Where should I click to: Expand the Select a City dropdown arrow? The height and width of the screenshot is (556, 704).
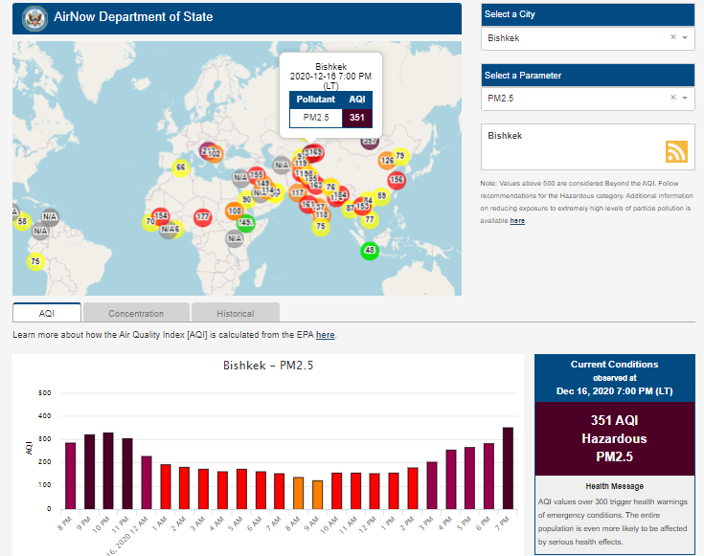tap(686, 37)
